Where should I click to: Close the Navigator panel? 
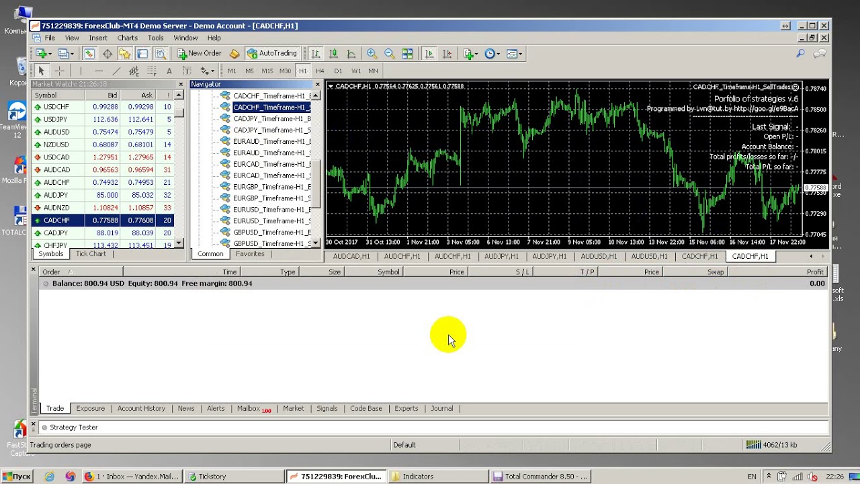(318, 84)
